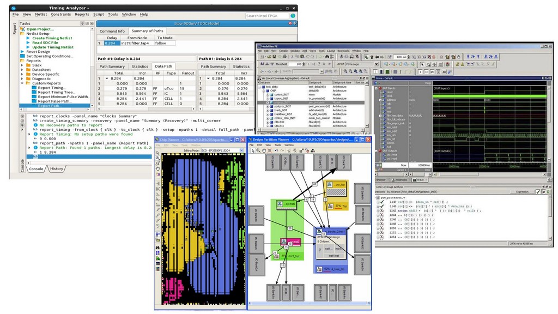Switch to the Summary of Paths tab
The height and width of the screenshot is (314, 558).
click(147, 31)
